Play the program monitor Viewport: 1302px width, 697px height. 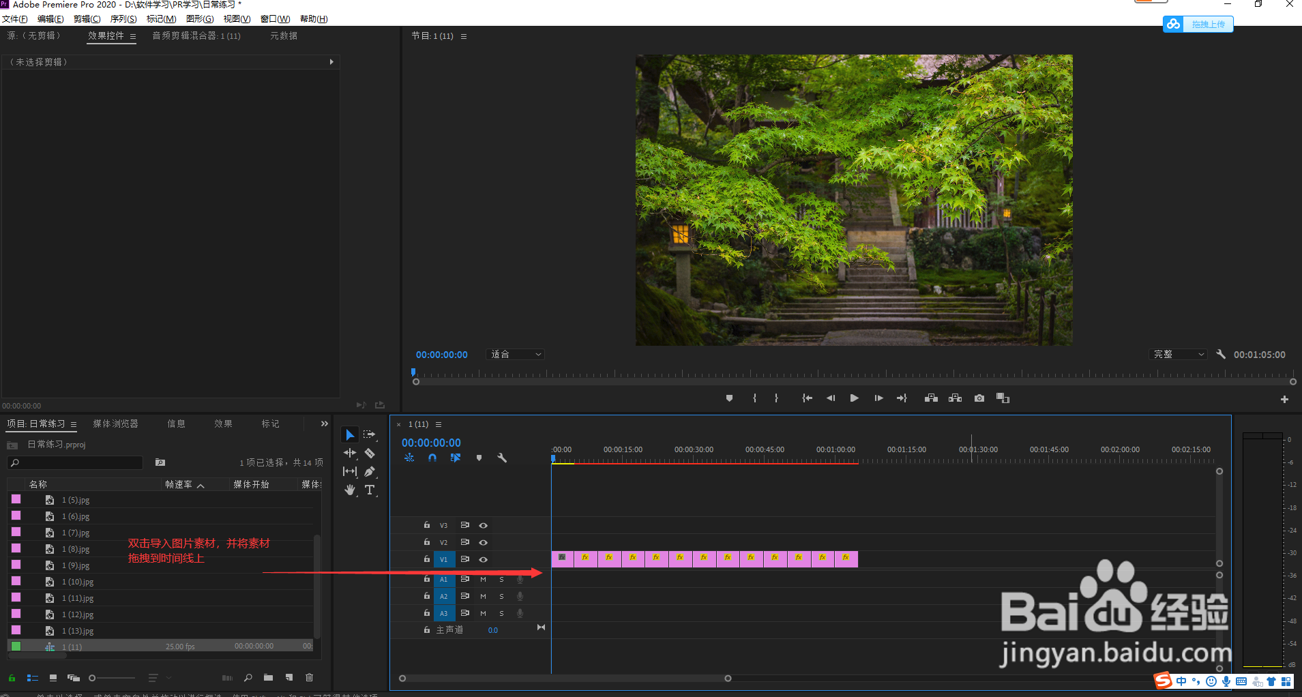point(854,398)
